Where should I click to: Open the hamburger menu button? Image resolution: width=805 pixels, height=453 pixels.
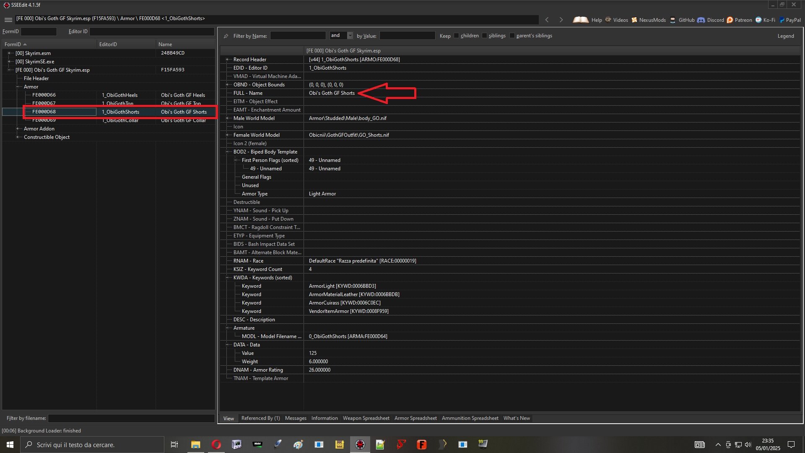point(8,19)
